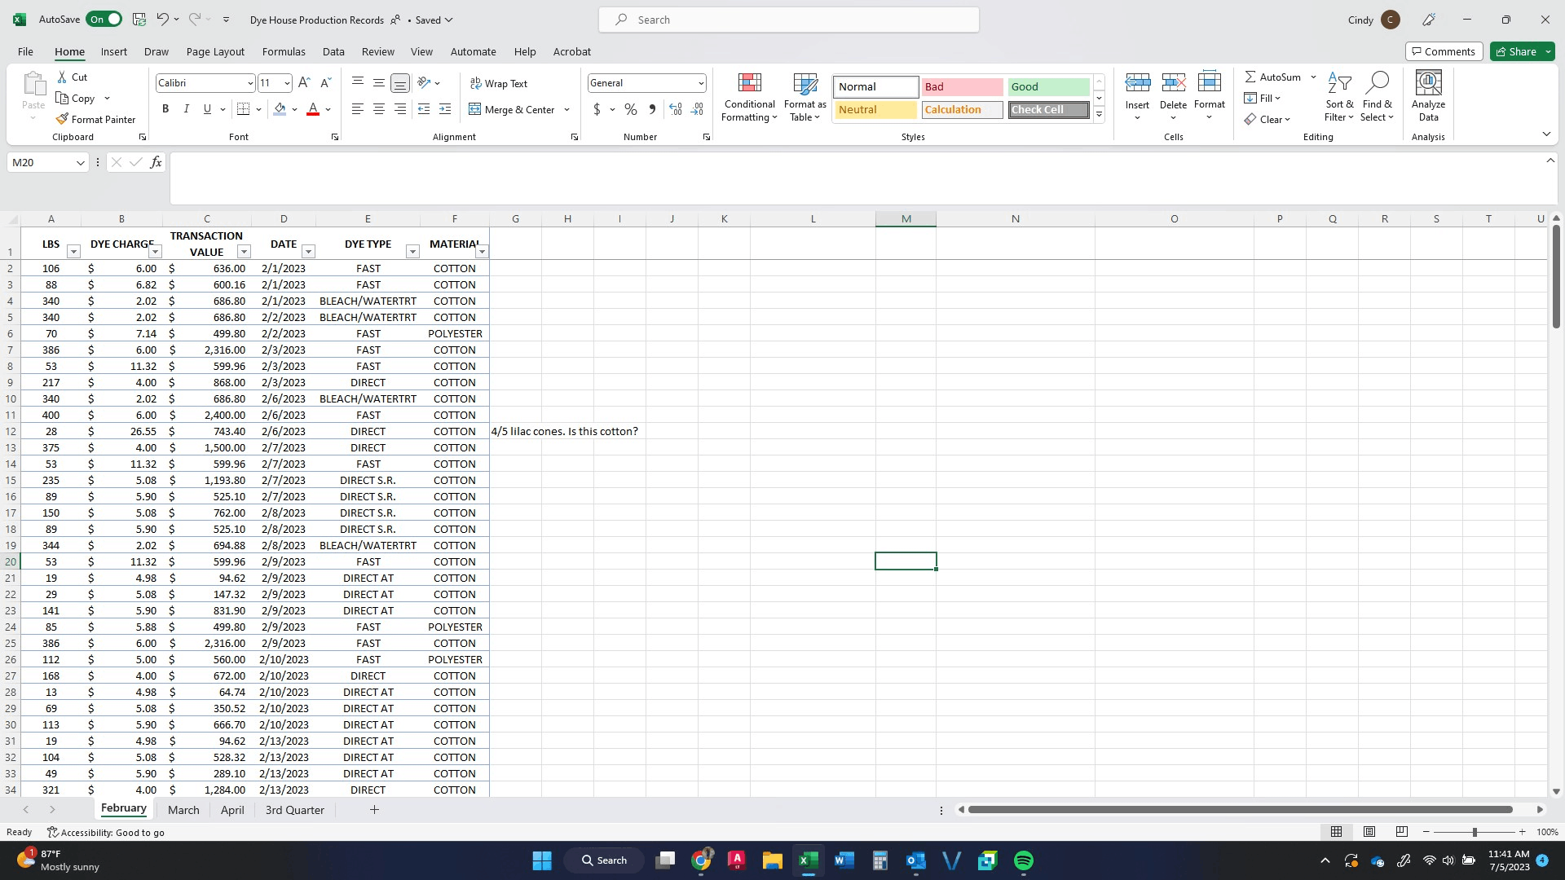Expand the font name dropdown
Screen dimensions: 1565x880
pyautogui.click(x=249, y=83)
